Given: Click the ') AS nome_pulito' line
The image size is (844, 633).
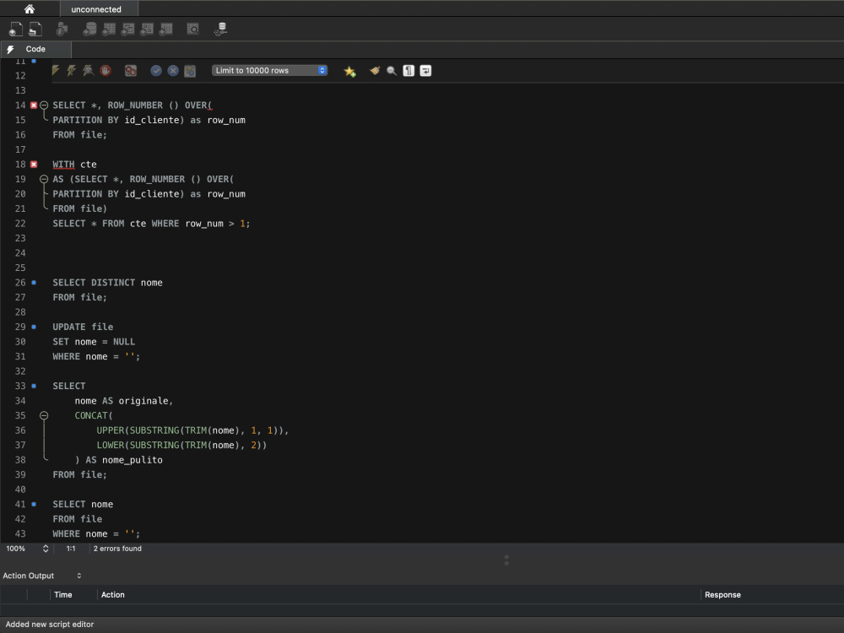Looking at the screenshot, I should pos(118,460).
